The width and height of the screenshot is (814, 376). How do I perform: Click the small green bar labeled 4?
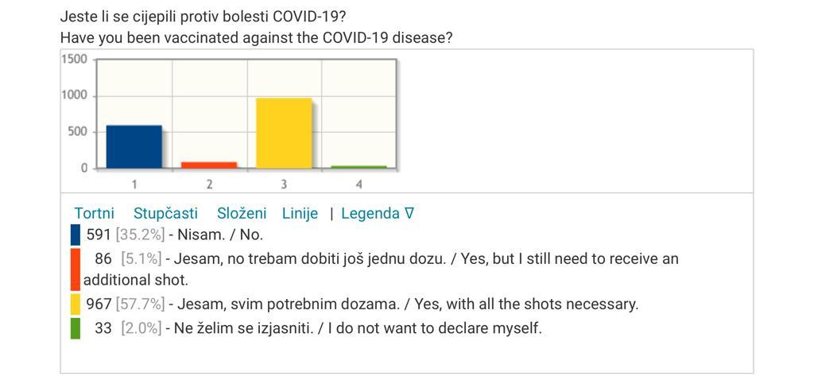pos(359,167)
